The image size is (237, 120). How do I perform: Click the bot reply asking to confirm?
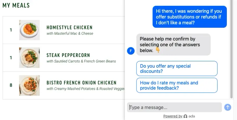coord(173,44)
